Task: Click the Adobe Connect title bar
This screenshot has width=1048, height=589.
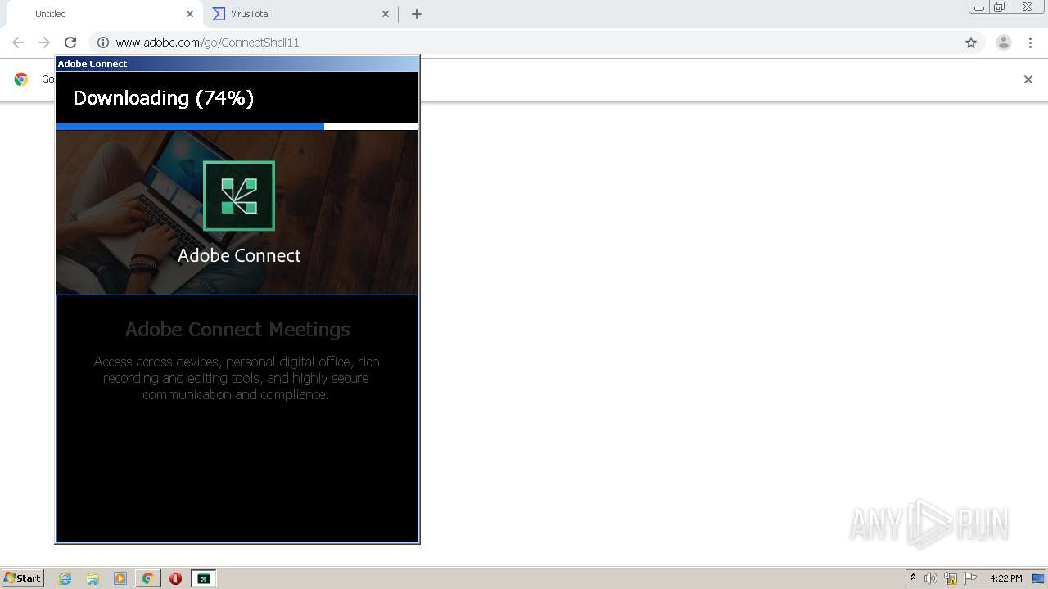Action: pyautogui.click(x=237, y=64)
